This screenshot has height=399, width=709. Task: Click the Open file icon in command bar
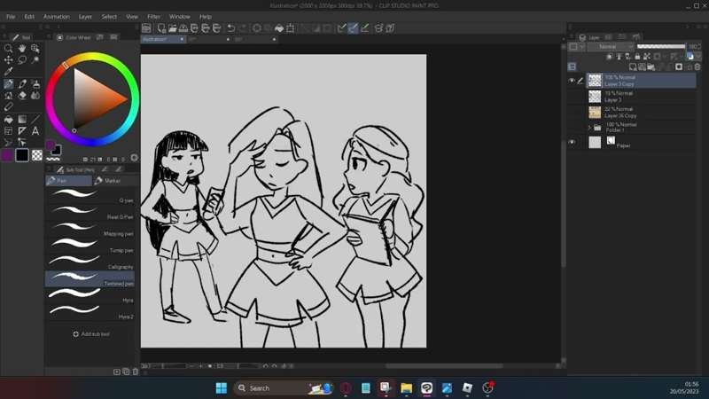[x=172, y=28]
